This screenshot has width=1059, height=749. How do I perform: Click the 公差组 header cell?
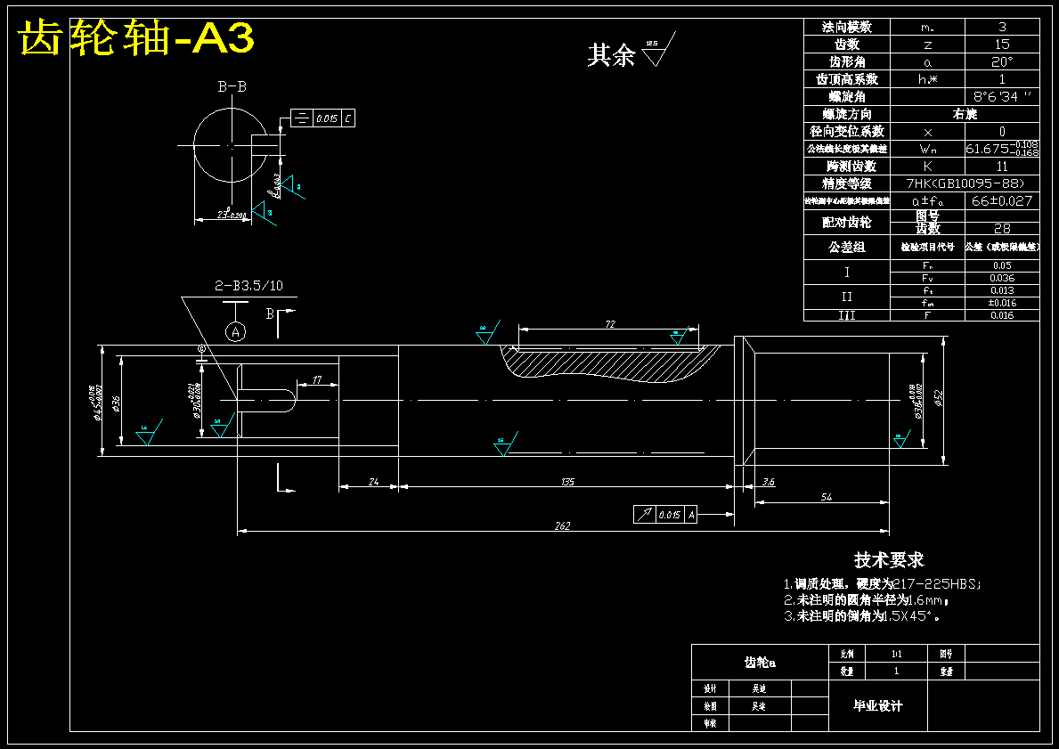click(x=847, y=248)
